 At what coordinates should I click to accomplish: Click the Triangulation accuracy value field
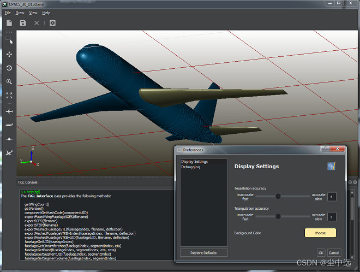(332, 217)
